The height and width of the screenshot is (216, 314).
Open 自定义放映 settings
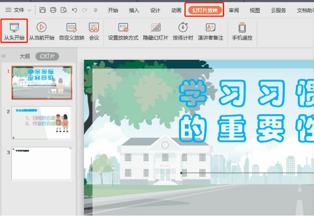click(72, 31)
